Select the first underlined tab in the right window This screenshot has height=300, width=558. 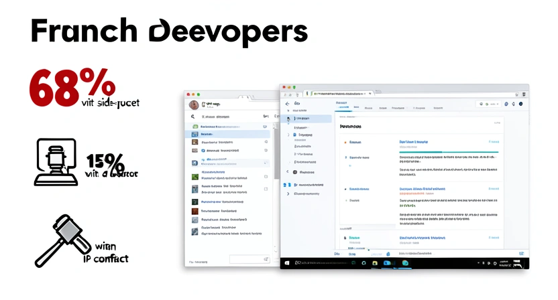pyautogui.click(x=343, y=107)
